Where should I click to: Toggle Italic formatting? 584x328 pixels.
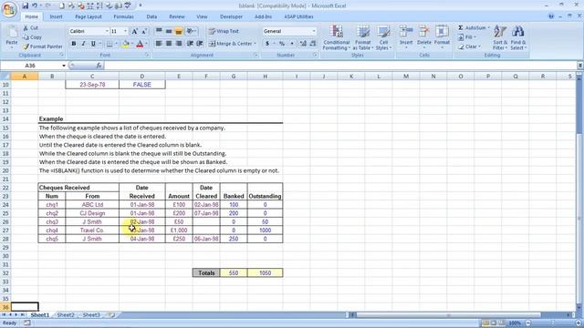pos(83,44)
